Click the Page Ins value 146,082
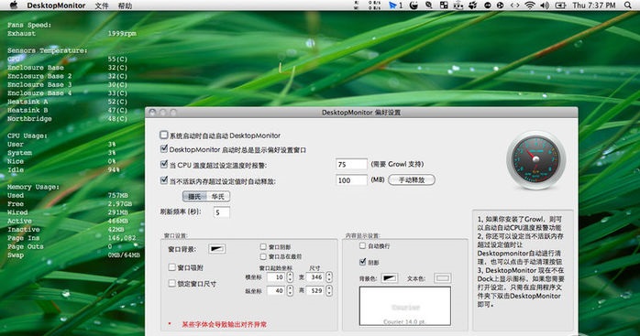 122,238
